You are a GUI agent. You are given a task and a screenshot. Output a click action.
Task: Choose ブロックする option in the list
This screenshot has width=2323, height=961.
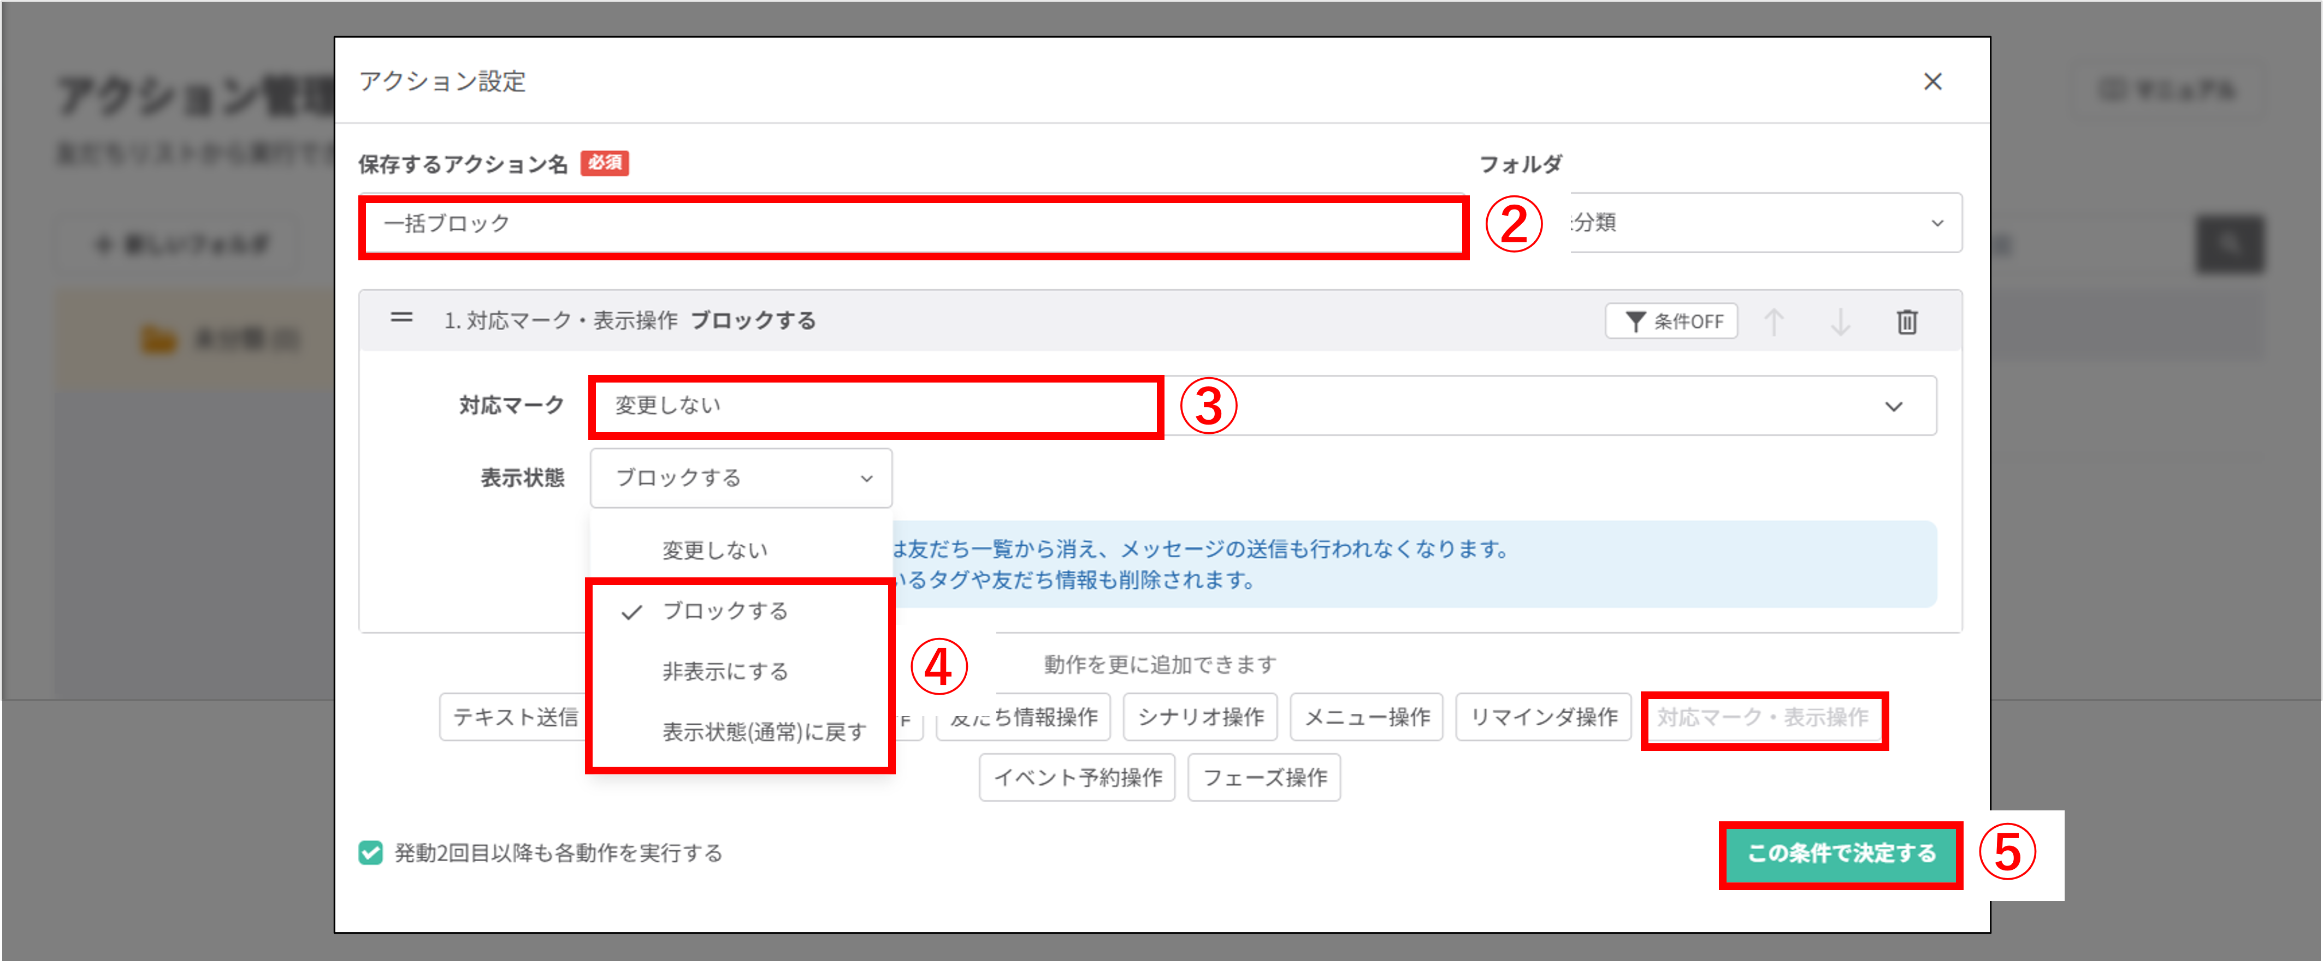click(725, 611)
